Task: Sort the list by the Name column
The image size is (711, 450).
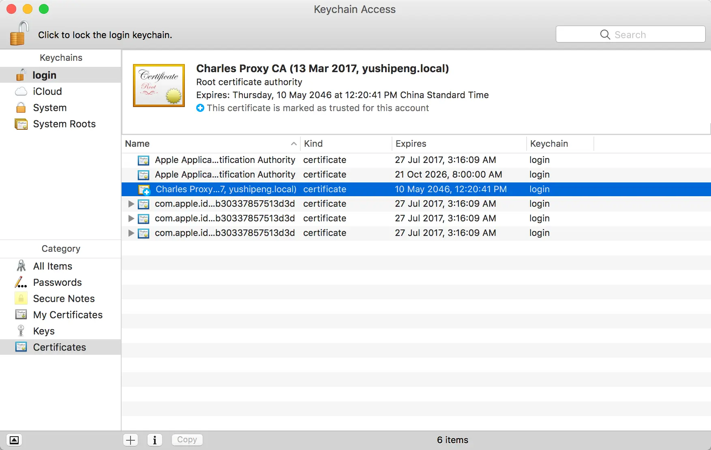Action: tap(211, 144)
